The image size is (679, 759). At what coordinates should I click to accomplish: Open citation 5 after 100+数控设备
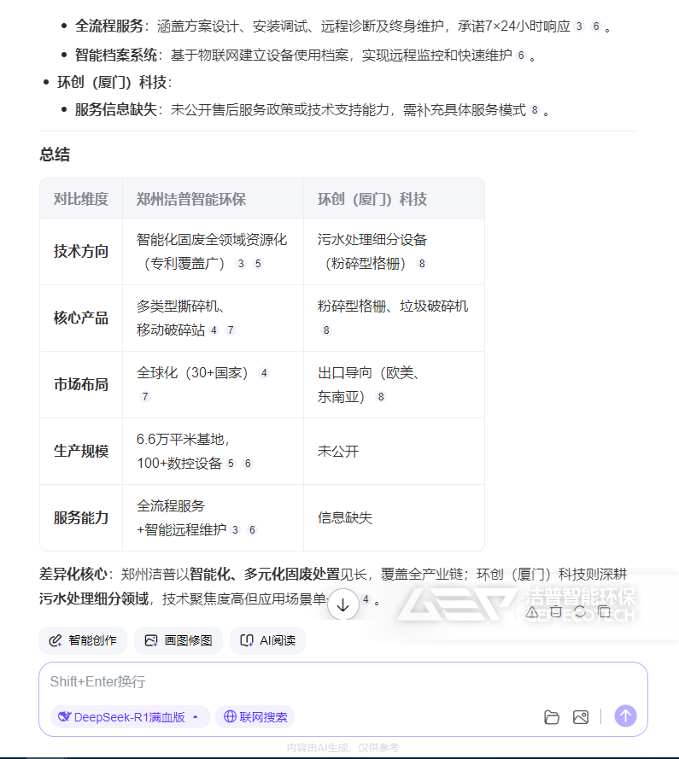pos(231,464)
